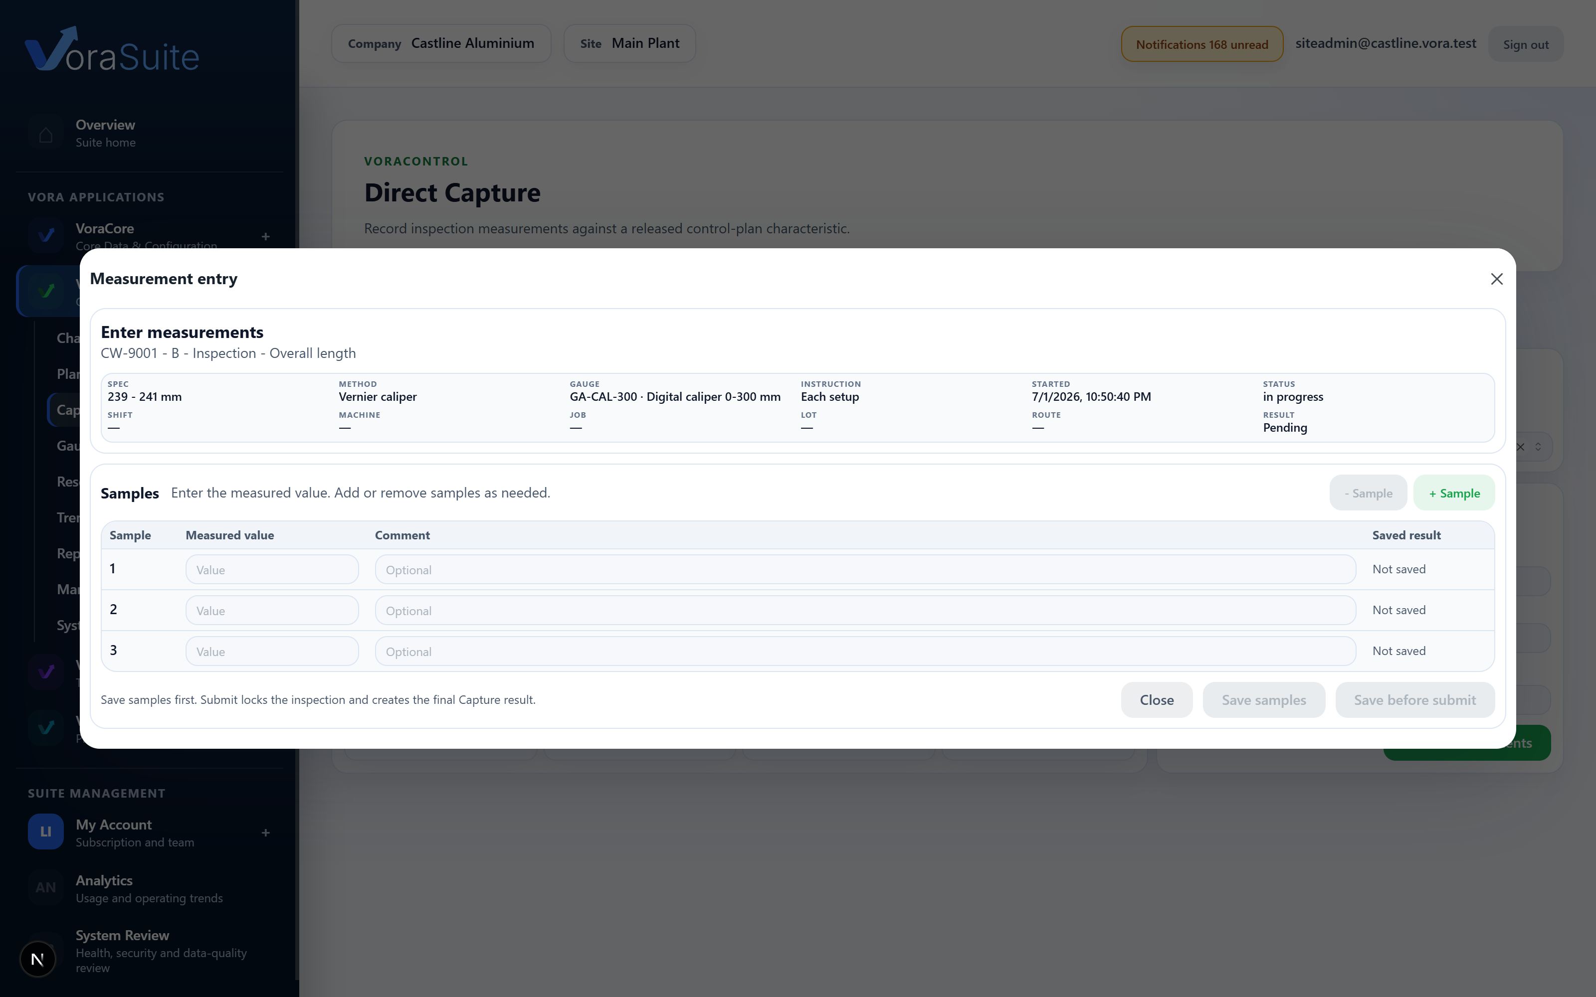The image size is (1596, 997).
Task: Click the result value Pending
Action: click(x=1285, y=428)
